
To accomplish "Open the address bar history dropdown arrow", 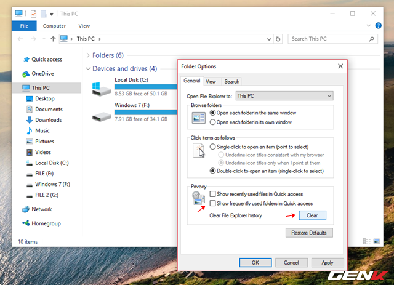I will pyautogui.click(x=269, y=39).
